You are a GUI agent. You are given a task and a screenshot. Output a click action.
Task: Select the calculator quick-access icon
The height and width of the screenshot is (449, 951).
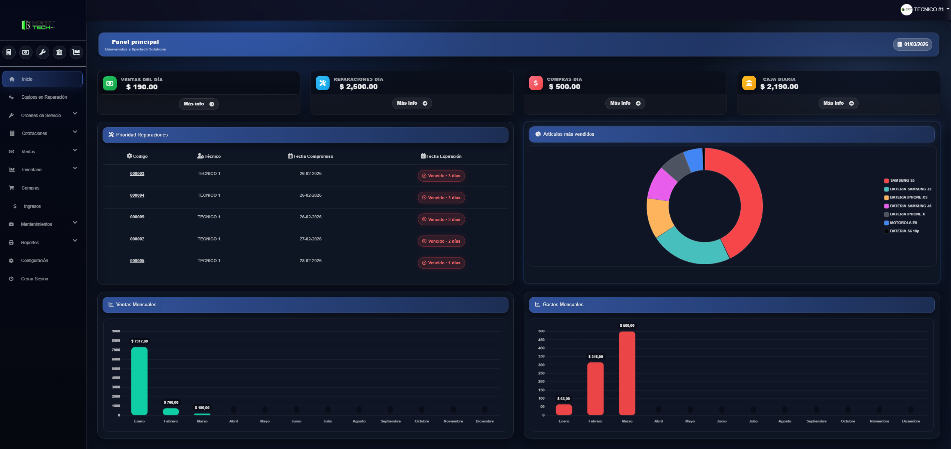9,52
